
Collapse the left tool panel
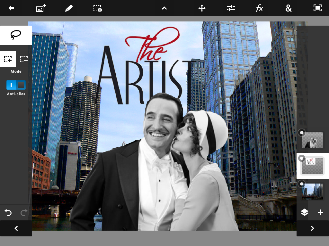(x=16, y=228)
